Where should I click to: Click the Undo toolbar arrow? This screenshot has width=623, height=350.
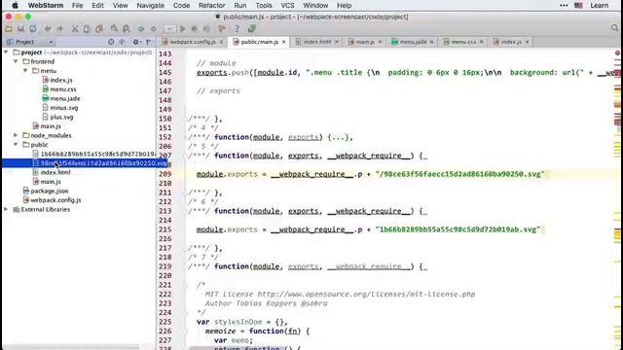[x=48, y=29]
